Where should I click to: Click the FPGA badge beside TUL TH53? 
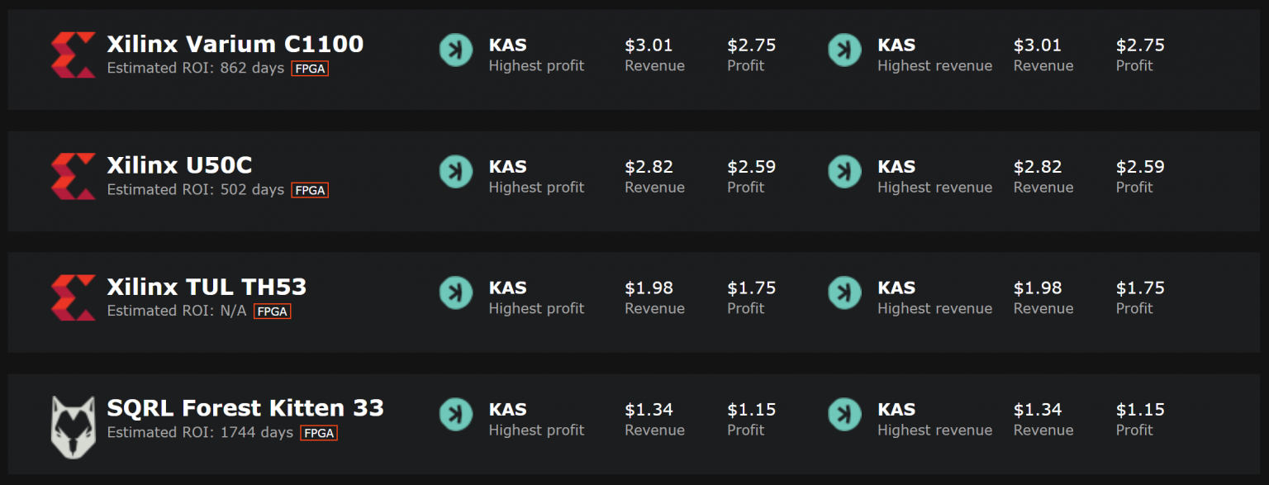(x=272, y=311)
